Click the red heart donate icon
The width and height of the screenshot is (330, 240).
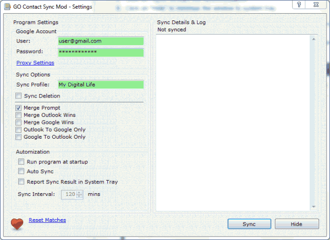click(17, 224)
